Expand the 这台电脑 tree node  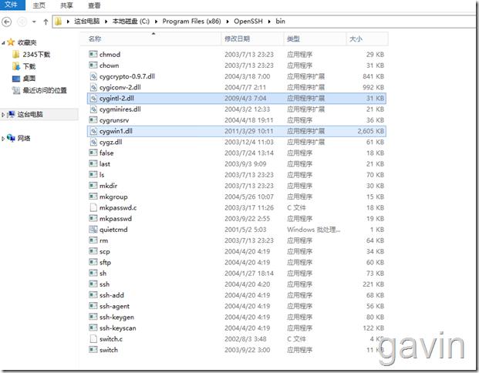pos(3,114)
